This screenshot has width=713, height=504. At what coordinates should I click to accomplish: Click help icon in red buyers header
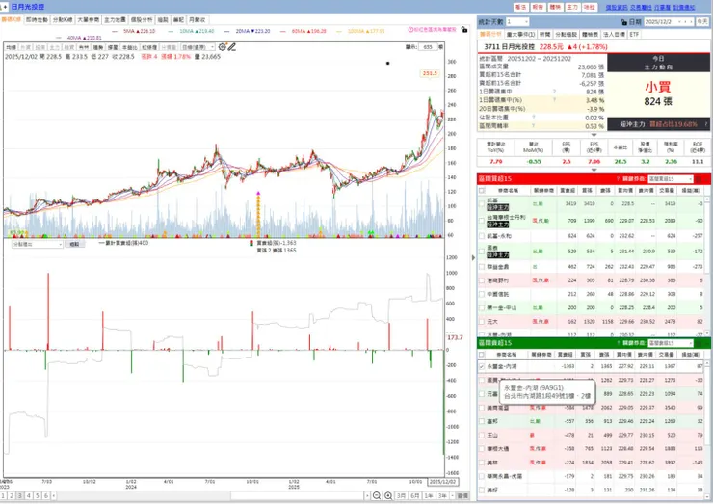click(618, 179)
